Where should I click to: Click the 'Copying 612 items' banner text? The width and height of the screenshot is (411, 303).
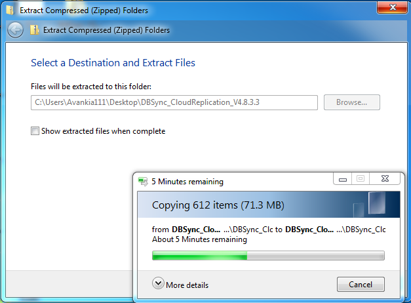coord(218,205)
